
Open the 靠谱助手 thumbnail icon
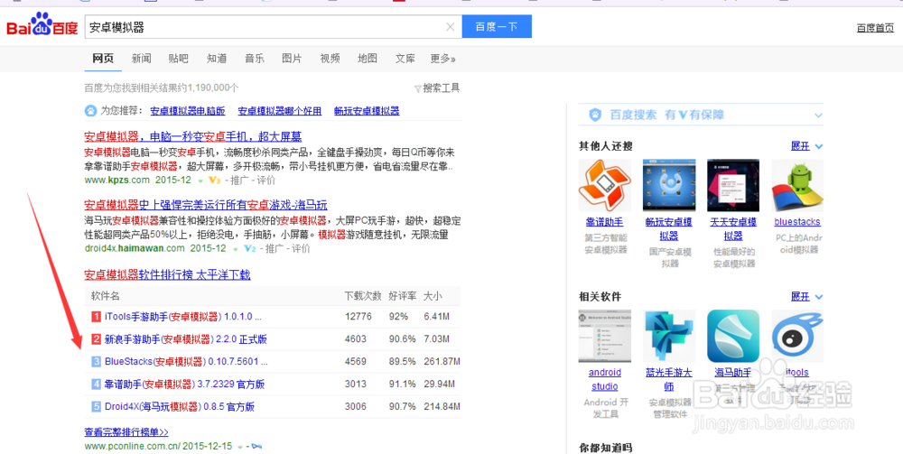(604, 185)
